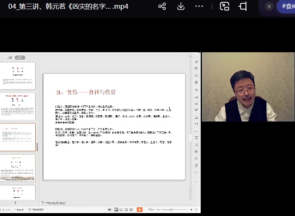
Task: Switch to the 幻灯片 slides tab
Action: tap(20, 58)
